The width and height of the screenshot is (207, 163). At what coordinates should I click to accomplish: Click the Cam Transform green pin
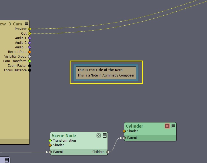pyautogui.click(x=29, y=61)
